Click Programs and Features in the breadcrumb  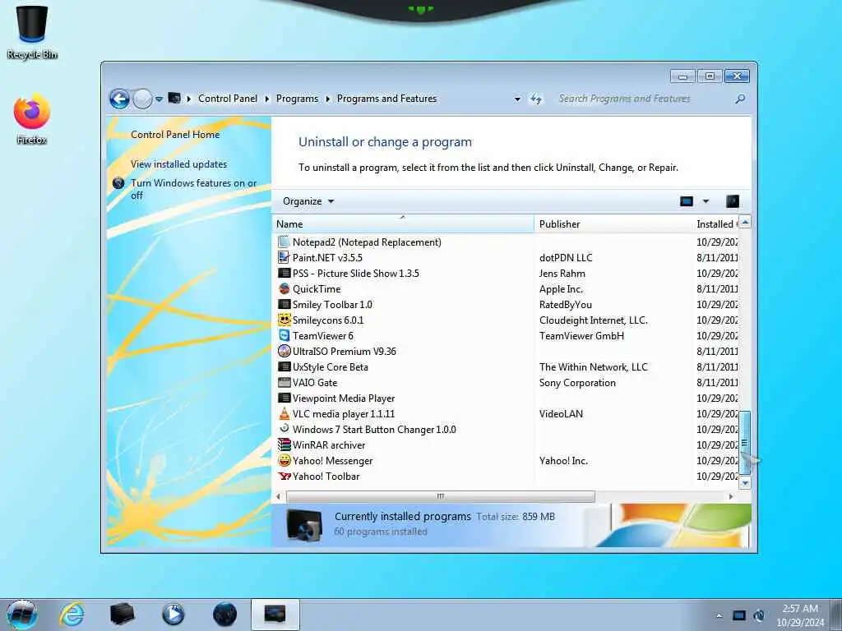coord(386,99)
